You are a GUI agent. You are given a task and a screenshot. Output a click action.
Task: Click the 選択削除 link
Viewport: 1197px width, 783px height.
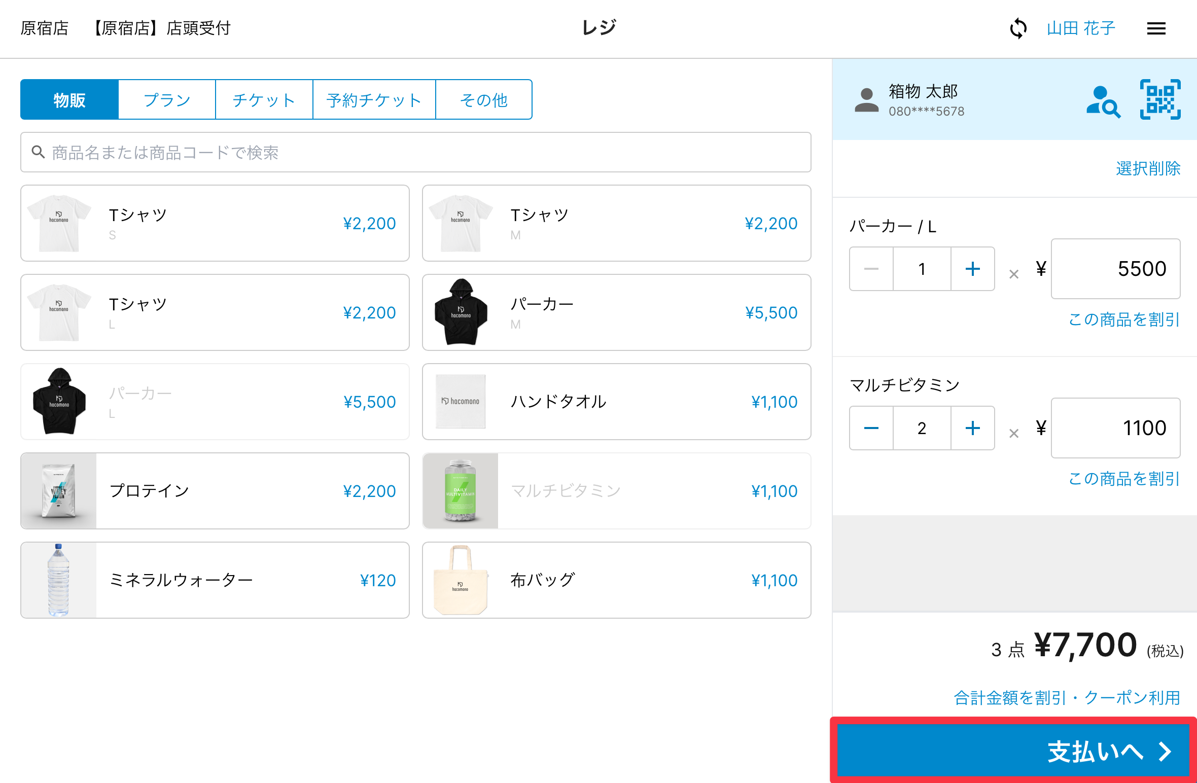[x=1148, y=168]
